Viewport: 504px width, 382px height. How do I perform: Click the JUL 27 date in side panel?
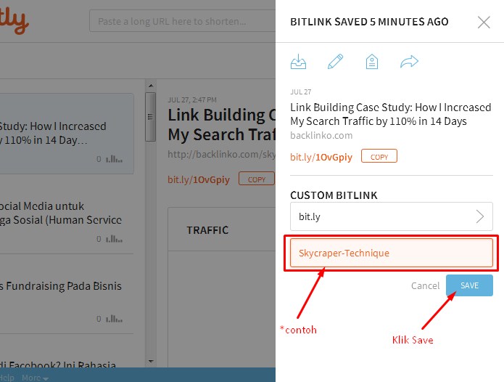pos(300,92)
